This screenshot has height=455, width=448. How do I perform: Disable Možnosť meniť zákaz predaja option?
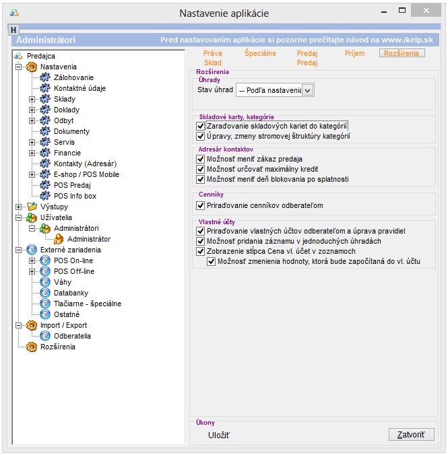click(200, 160)
